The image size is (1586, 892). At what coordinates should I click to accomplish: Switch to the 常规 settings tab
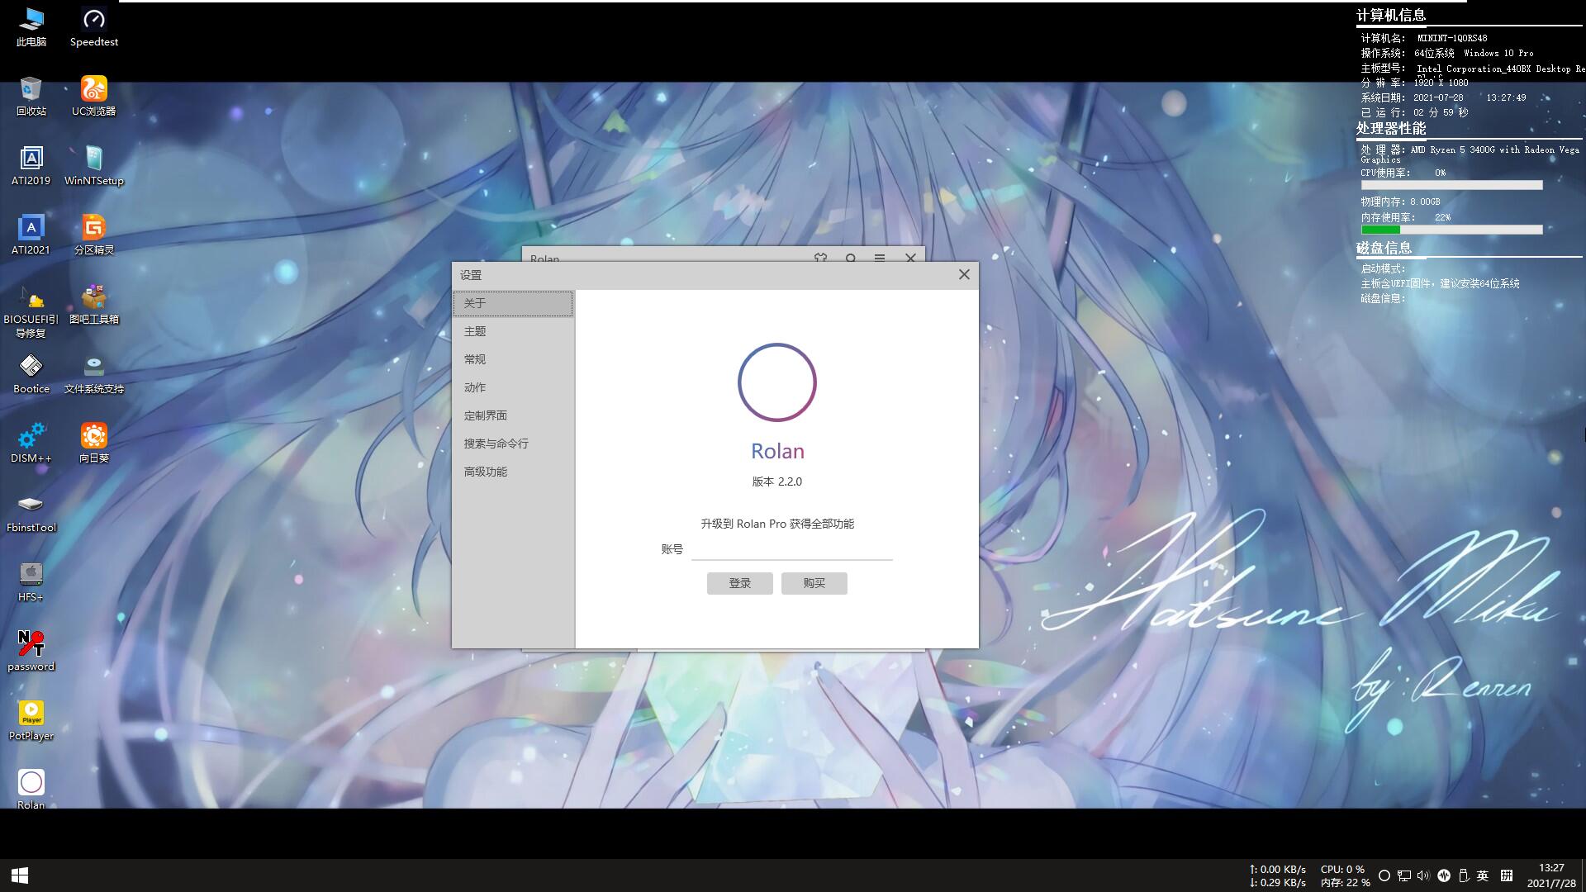click(513, 359)
